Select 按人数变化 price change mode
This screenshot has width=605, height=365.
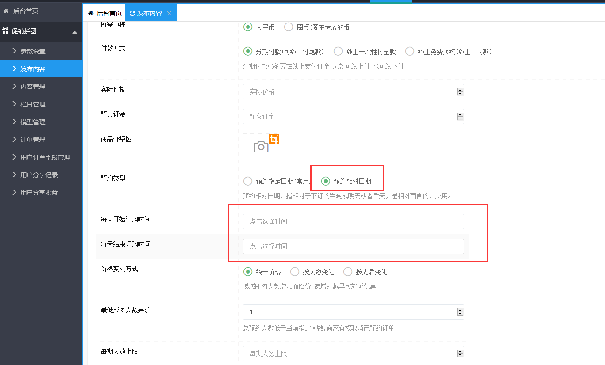[295, 272]
